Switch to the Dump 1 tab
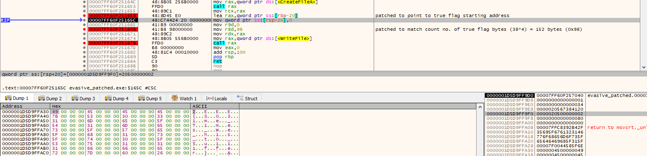The image size is (647, 156). click(x=17, y=99)
